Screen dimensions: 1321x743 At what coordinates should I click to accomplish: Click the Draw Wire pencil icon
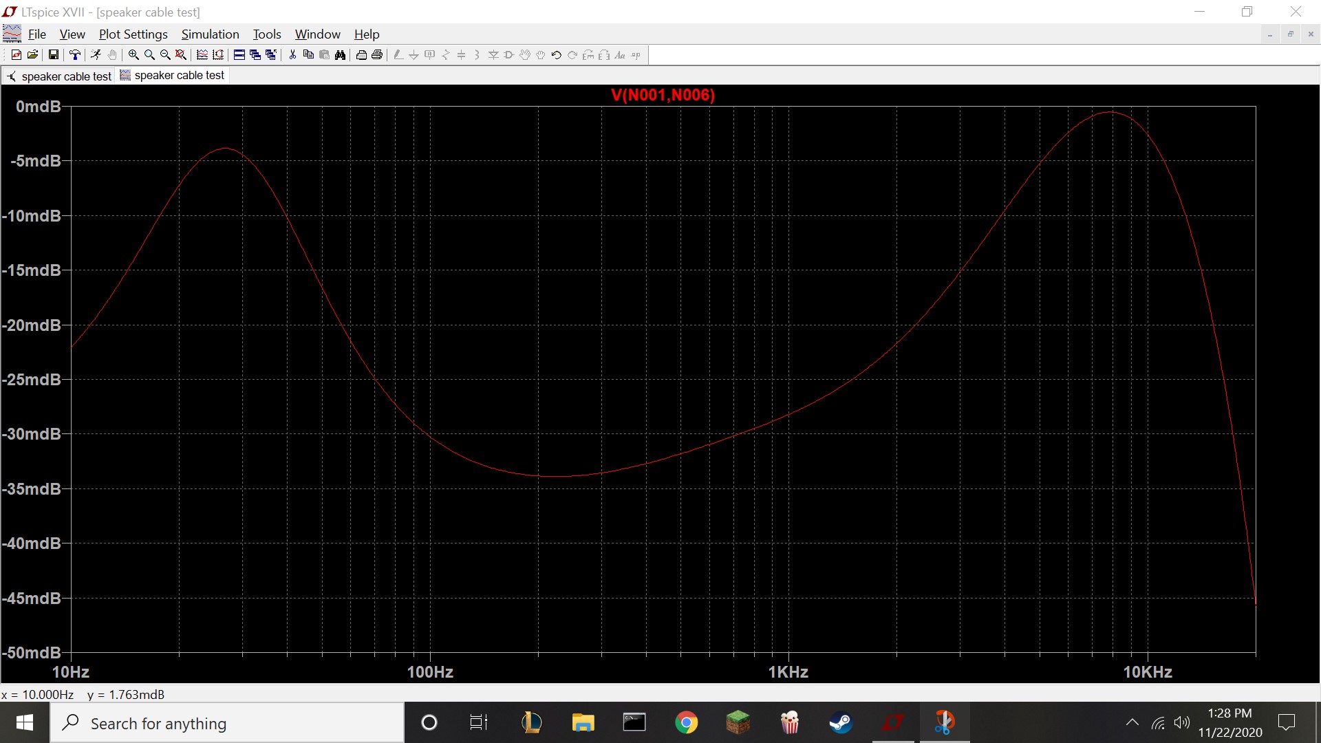(398, 55)
